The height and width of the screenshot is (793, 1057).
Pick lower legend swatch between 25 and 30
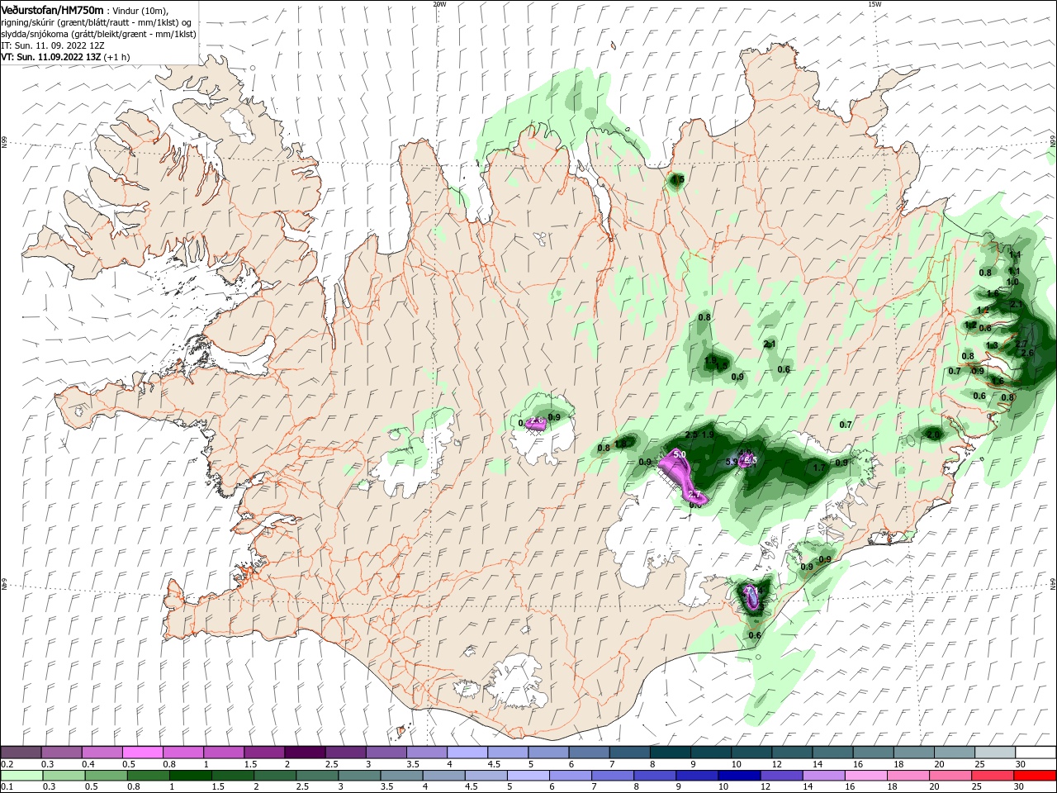click(x=993, y=776)
